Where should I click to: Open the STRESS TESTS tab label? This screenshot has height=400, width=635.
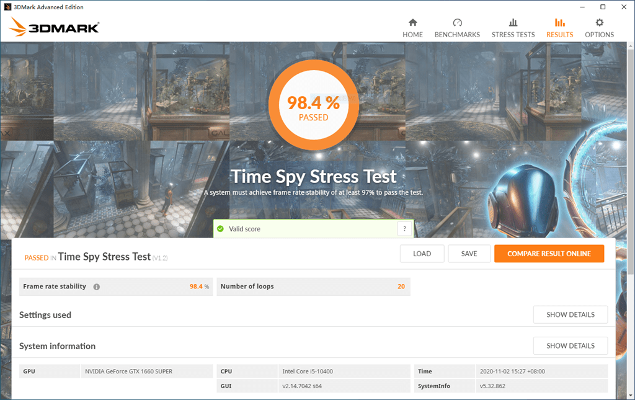tap(513, 34)
